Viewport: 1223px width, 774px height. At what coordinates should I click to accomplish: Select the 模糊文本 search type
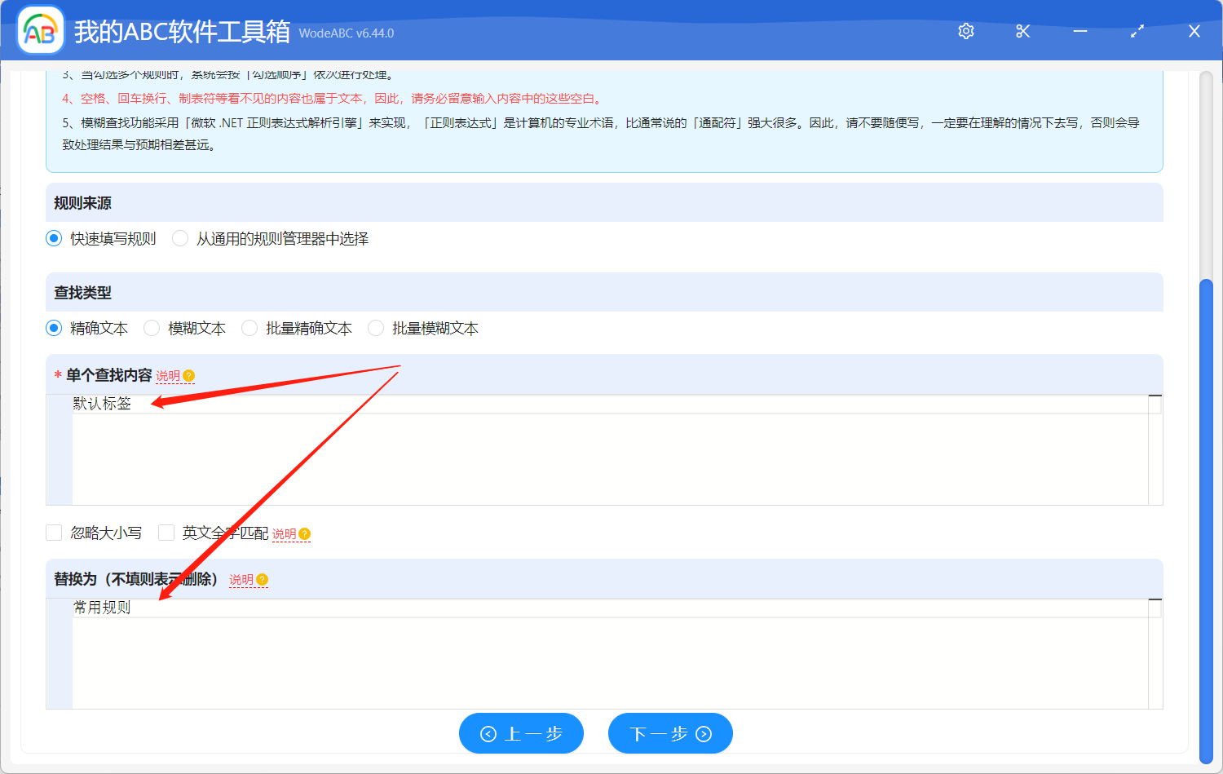[x=152, y=328]
